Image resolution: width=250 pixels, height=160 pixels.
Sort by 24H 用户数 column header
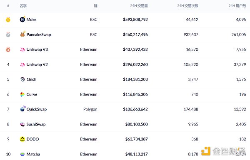pyautogui.click(x=237, y=6)
